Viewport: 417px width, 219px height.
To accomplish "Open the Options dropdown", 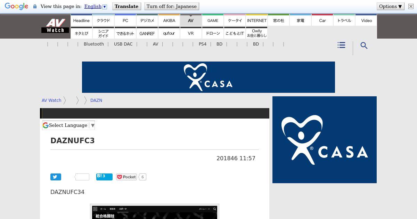I will coord(391,6).
